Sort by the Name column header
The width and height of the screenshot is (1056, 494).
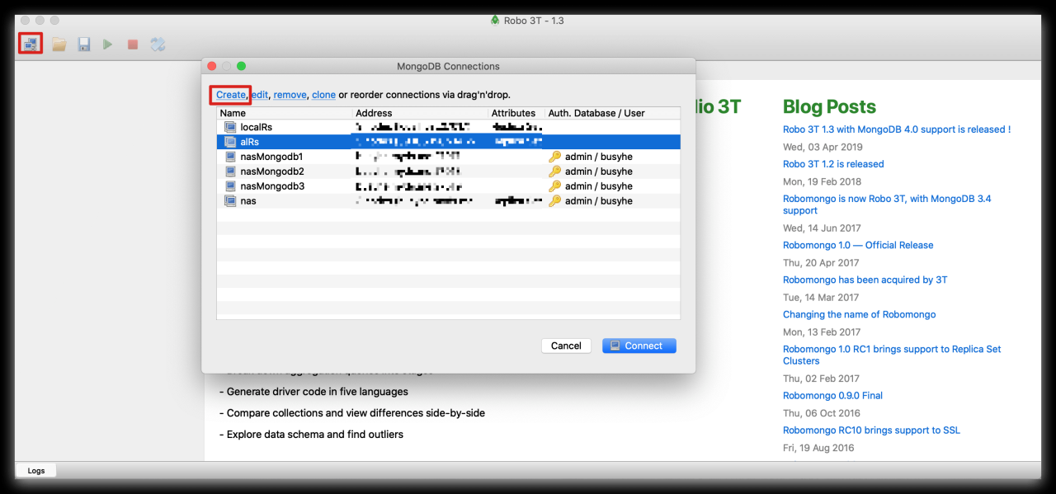pos(285,113)
